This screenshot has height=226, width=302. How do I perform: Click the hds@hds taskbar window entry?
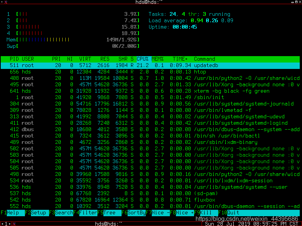[x=109, y=224]
